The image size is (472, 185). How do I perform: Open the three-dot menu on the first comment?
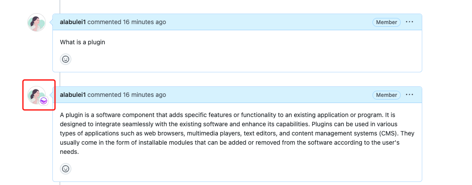pos(409,22)
